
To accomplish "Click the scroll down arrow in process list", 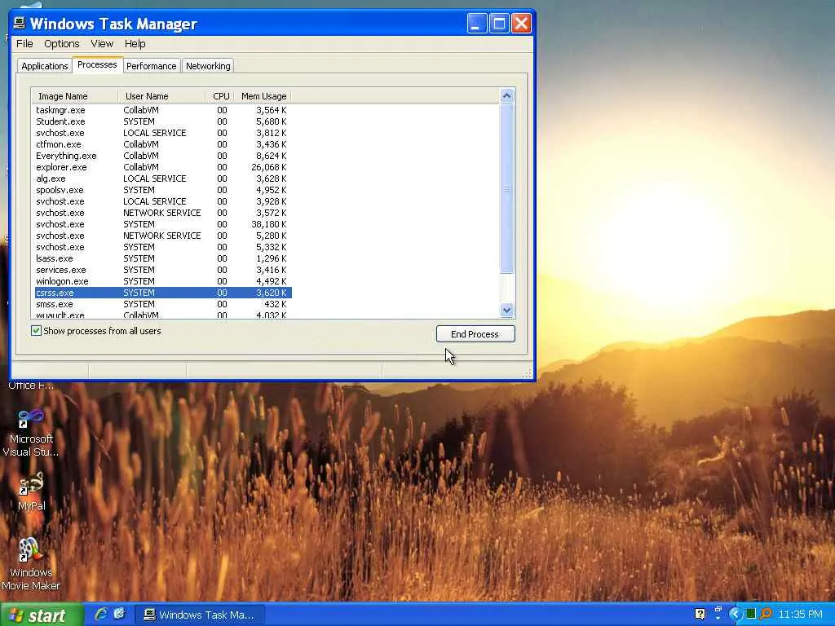I will [x=506, y=310].
